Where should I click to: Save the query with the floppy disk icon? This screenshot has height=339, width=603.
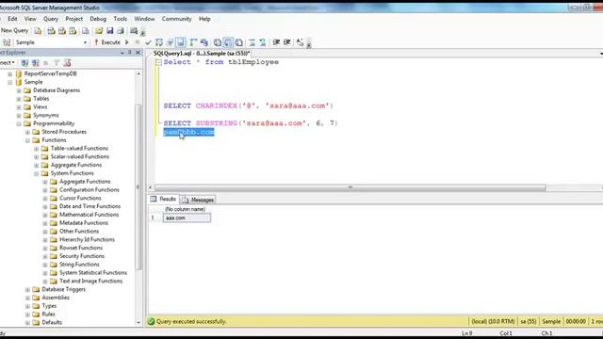click(x=110, y=31)
